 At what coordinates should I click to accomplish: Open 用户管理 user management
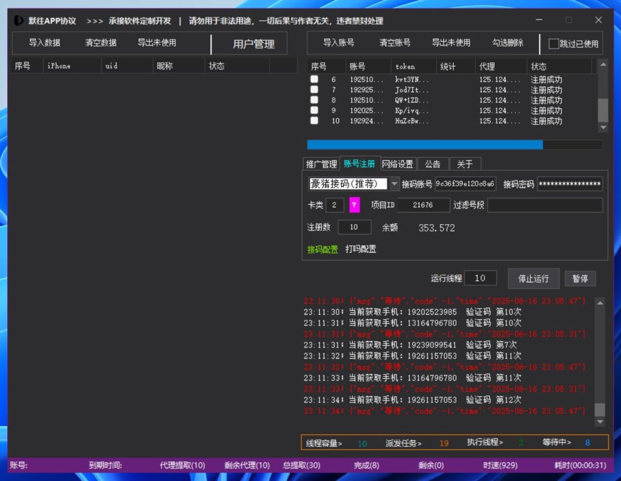(x=253, y=44)
